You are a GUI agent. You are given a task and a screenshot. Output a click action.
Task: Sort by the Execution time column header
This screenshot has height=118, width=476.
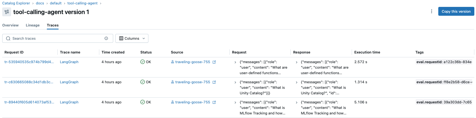point(367,52)
